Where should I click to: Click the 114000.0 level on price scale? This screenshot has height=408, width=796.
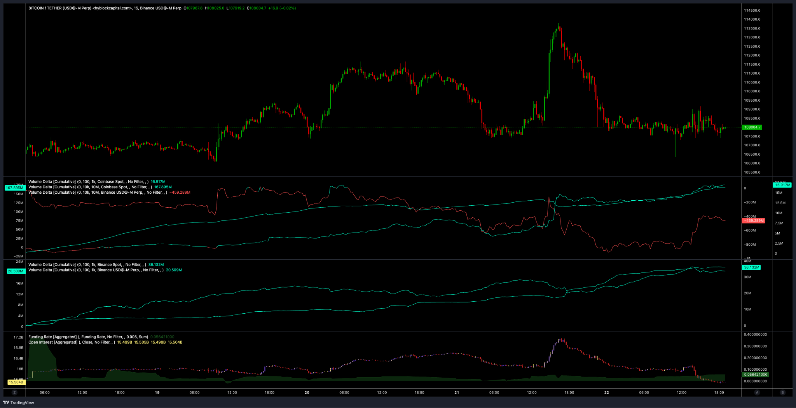pyautogui.click(x=752, y=19)
